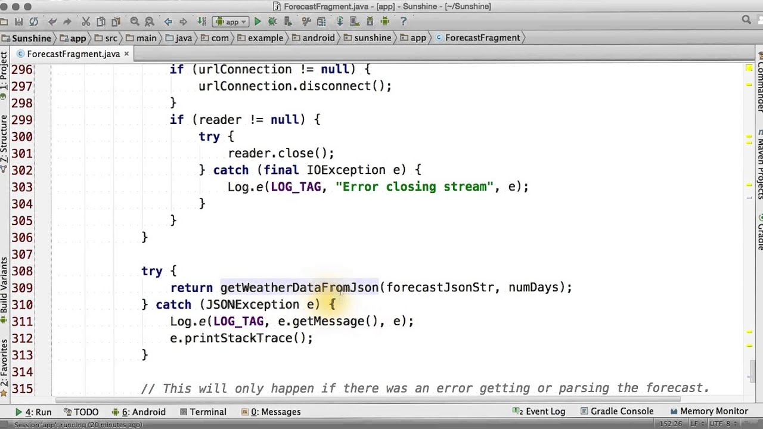This screenshot has height=429, width=763.
Task: Navigate back with the left arrow
Action: (x=168, y=21)
